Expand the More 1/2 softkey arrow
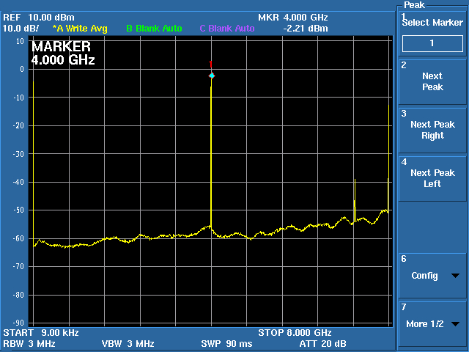This screenshot has height=352, width=469. point(456,324)
